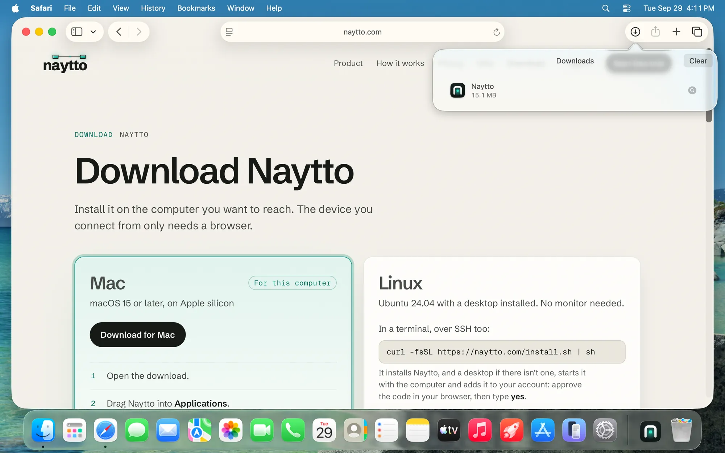This screenshot has height=453, width=725.
Task: Open Finder from the Dock
Action: coord(43,430)
